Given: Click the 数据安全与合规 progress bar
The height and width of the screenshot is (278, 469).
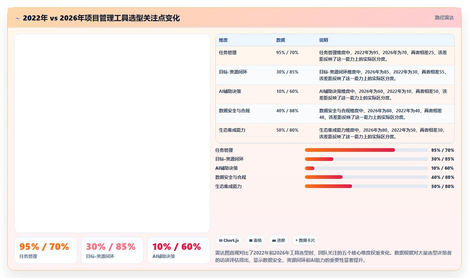Looking at the screenshot, I should pyautogui.click(x=366, y=177).
